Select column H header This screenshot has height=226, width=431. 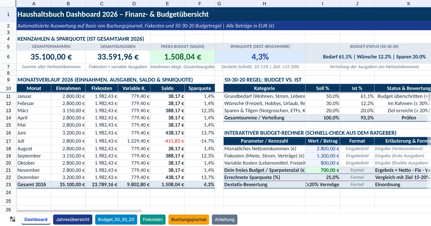click(264, 3)
